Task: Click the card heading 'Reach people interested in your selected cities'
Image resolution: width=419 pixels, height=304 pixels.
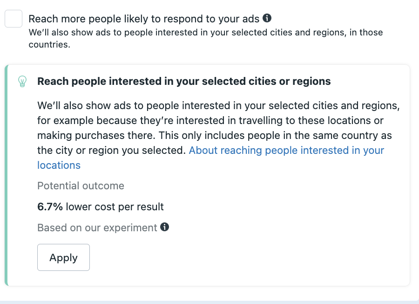Action: [184, 82]
